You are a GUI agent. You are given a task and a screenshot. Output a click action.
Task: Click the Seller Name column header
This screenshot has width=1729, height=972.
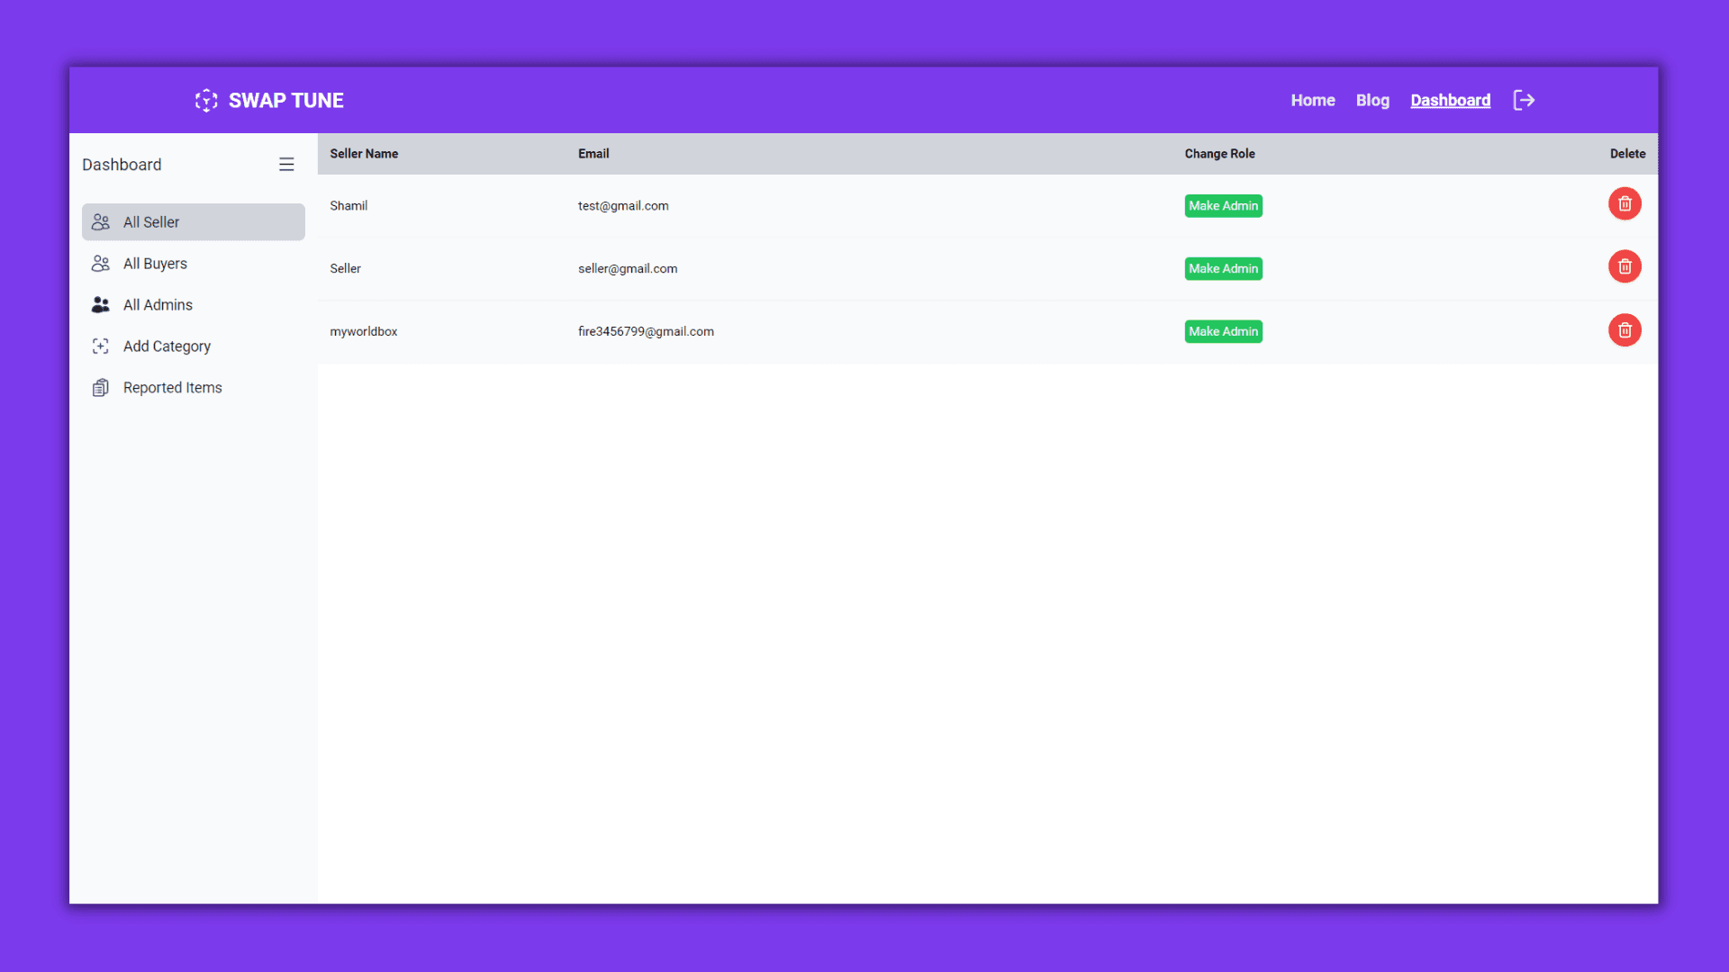pos(364,154)
